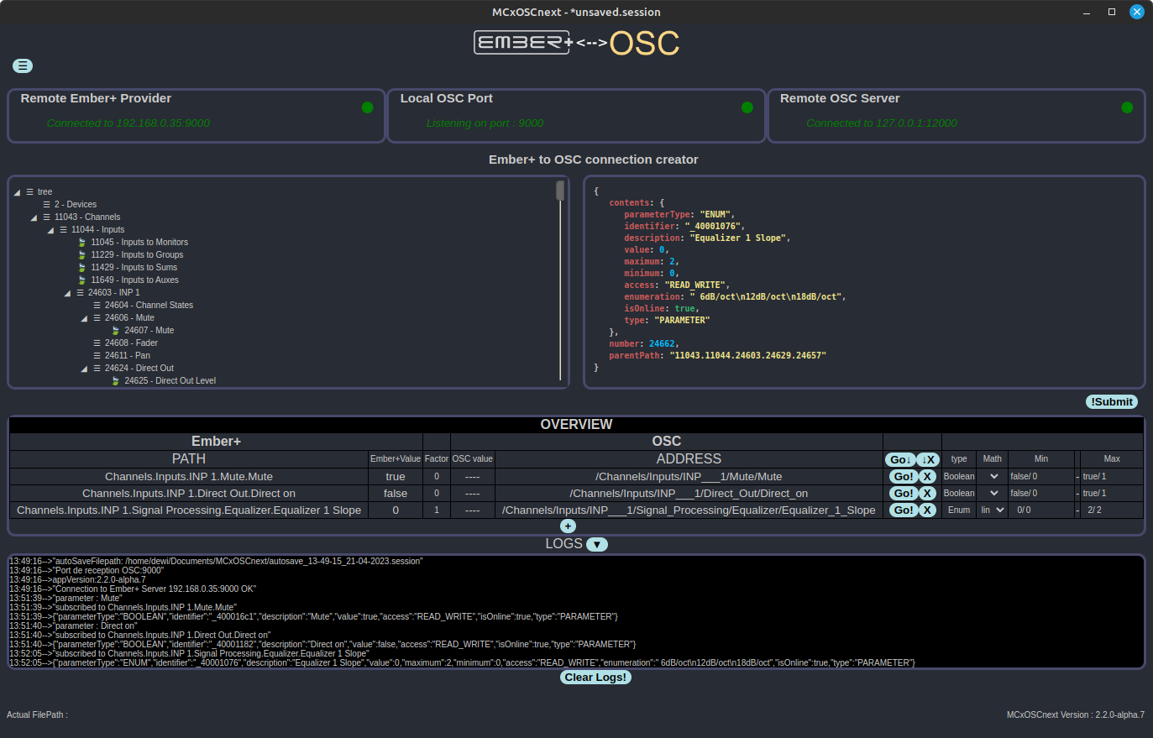Image resolution: width=1153 pixels, height=738 pixels.
Task: Open Math dropdown for the Mute row
Action: [x=992, y=476]
